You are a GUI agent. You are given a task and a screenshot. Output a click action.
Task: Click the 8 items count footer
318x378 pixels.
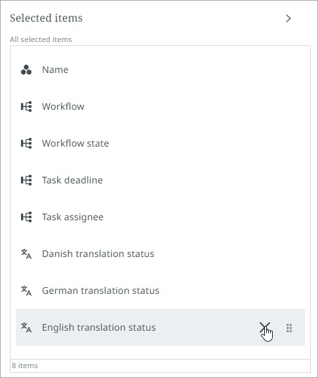click(x=25, y=366)
